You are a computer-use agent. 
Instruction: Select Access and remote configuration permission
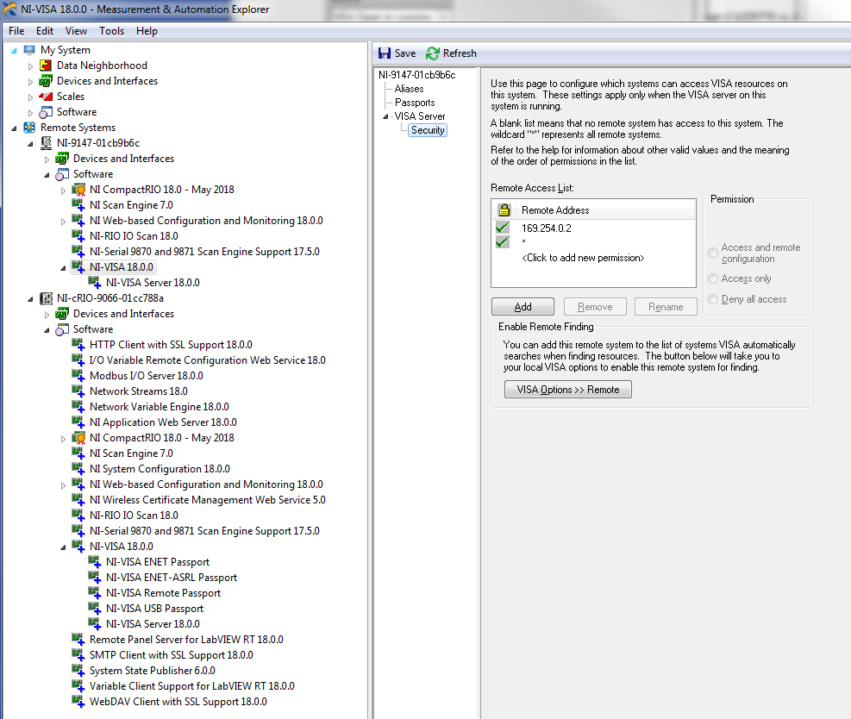pyautogui.click(x=713, y=253)
